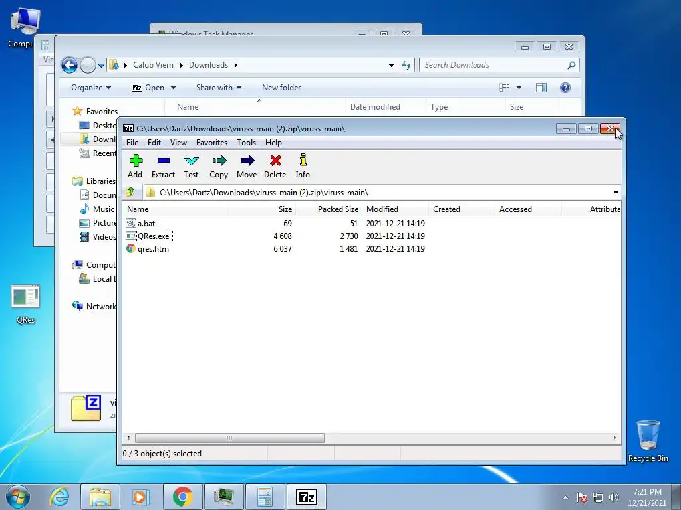Screen dimensions: 681x510
Task: Click the Created column header in 7-Zip
Action: click(x=462, y=209)
